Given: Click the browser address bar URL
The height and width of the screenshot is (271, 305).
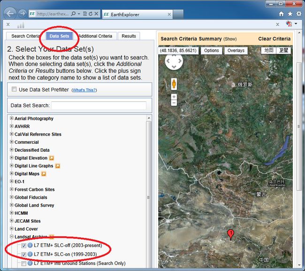Looking at the screenshot, I should 53,14.
